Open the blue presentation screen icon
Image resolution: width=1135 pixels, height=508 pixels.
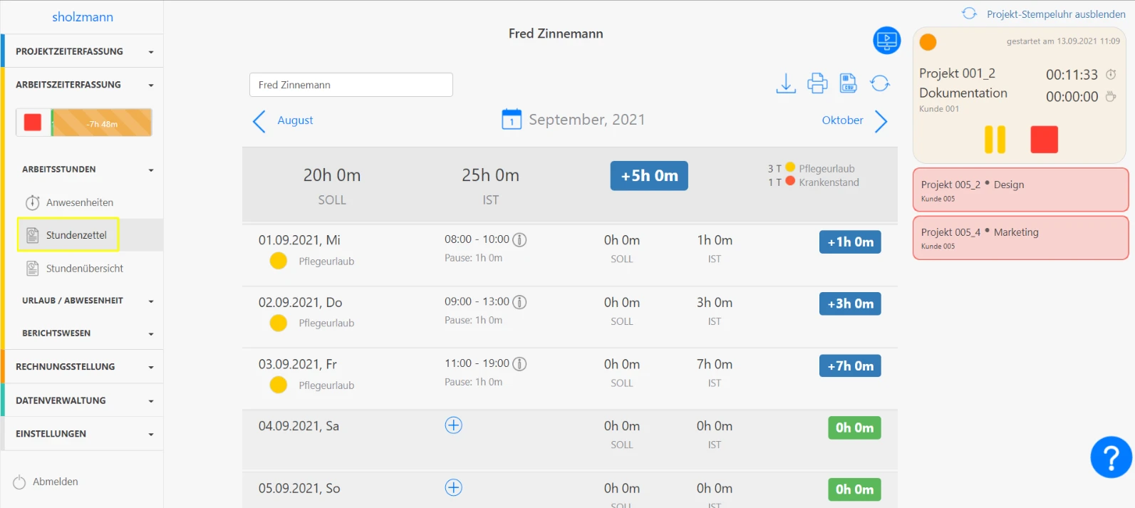tap(886, 40)
